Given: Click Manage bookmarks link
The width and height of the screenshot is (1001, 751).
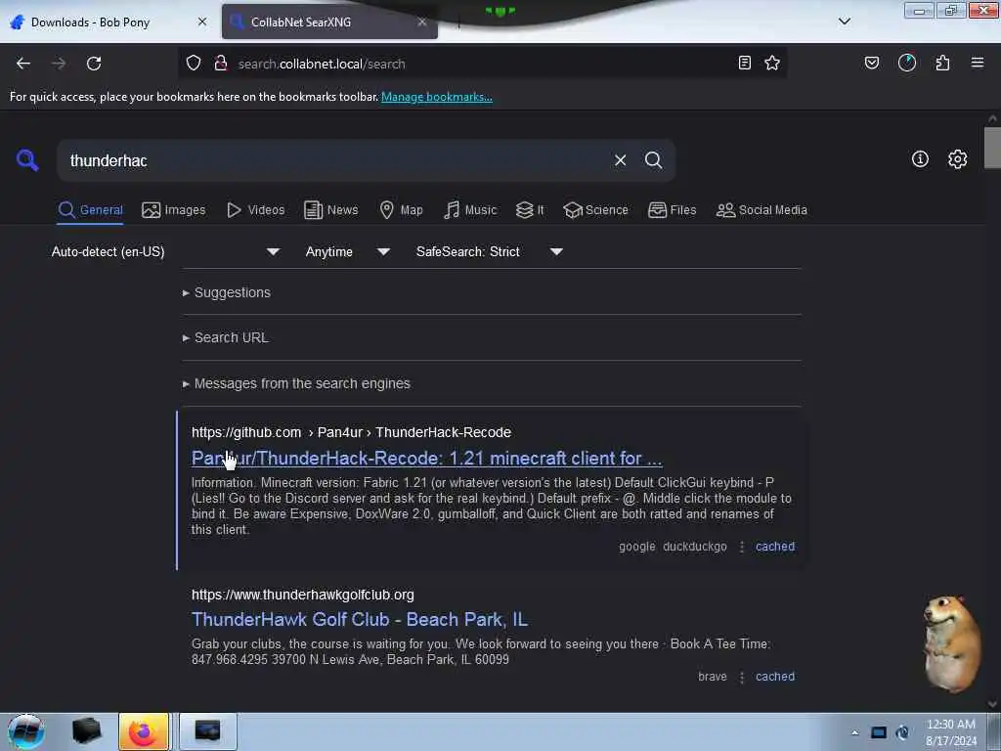Looking at the screenshot, I should (437, 97).
